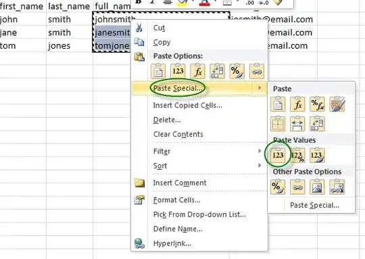The width and height of the screenshot is (365, 259).
Task: Click the Hyperlink globe icon
Action: pos(139,243)
